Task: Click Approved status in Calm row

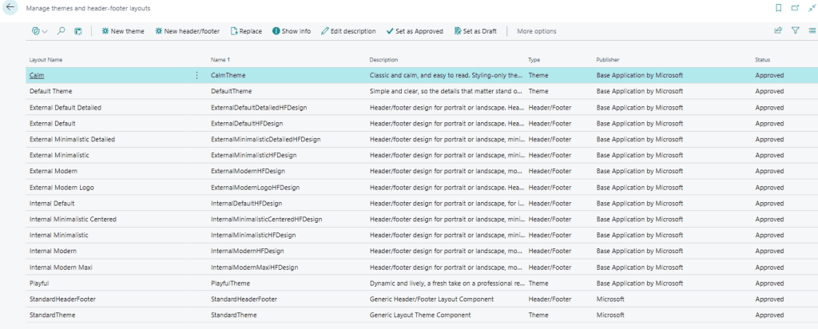Action: pyautogui.click(x=769, y=76)
